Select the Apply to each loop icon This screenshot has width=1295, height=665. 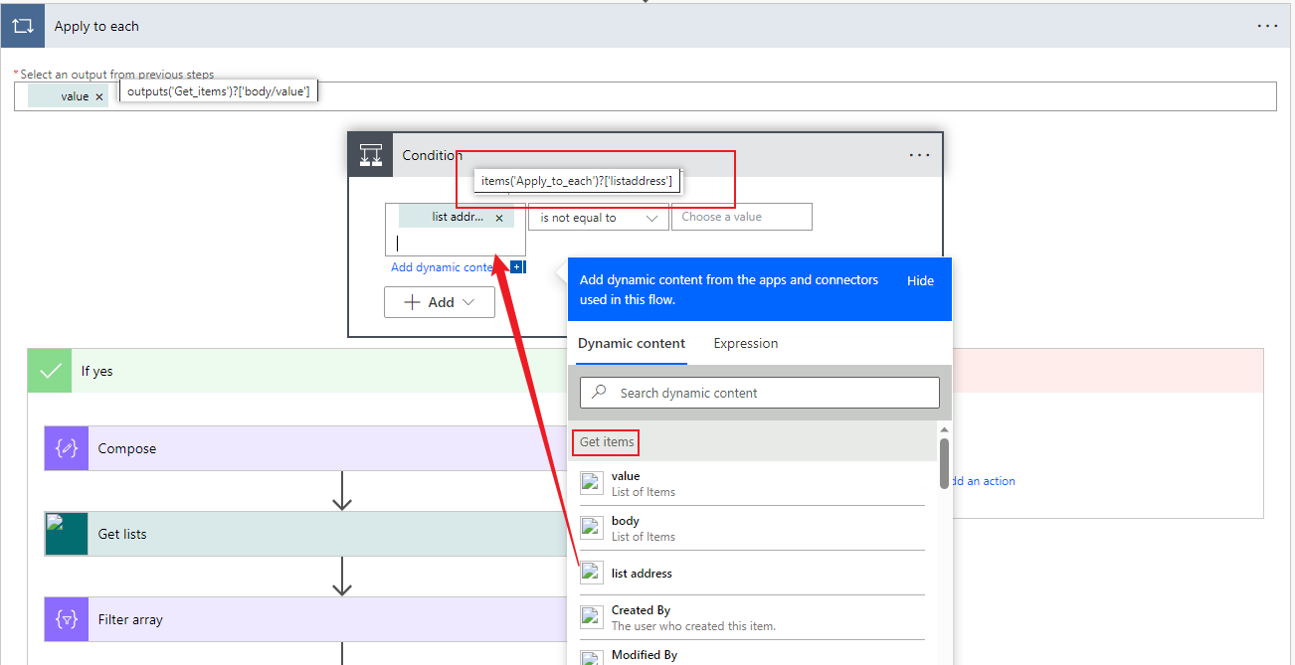[x=22, y=25]
